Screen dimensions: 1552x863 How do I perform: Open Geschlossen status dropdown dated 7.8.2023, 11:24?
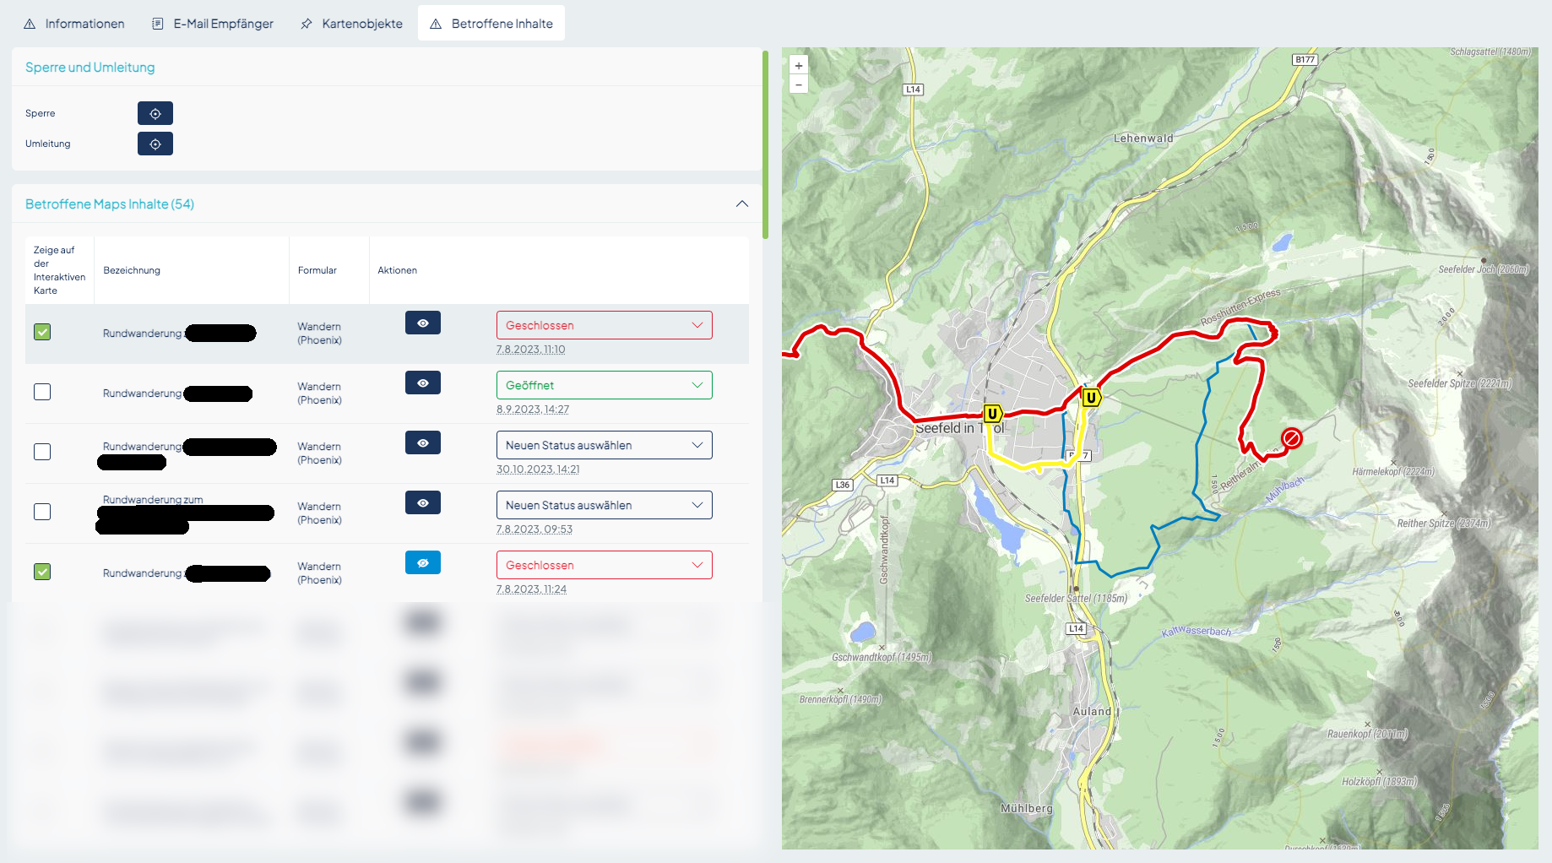pos(605,565)
